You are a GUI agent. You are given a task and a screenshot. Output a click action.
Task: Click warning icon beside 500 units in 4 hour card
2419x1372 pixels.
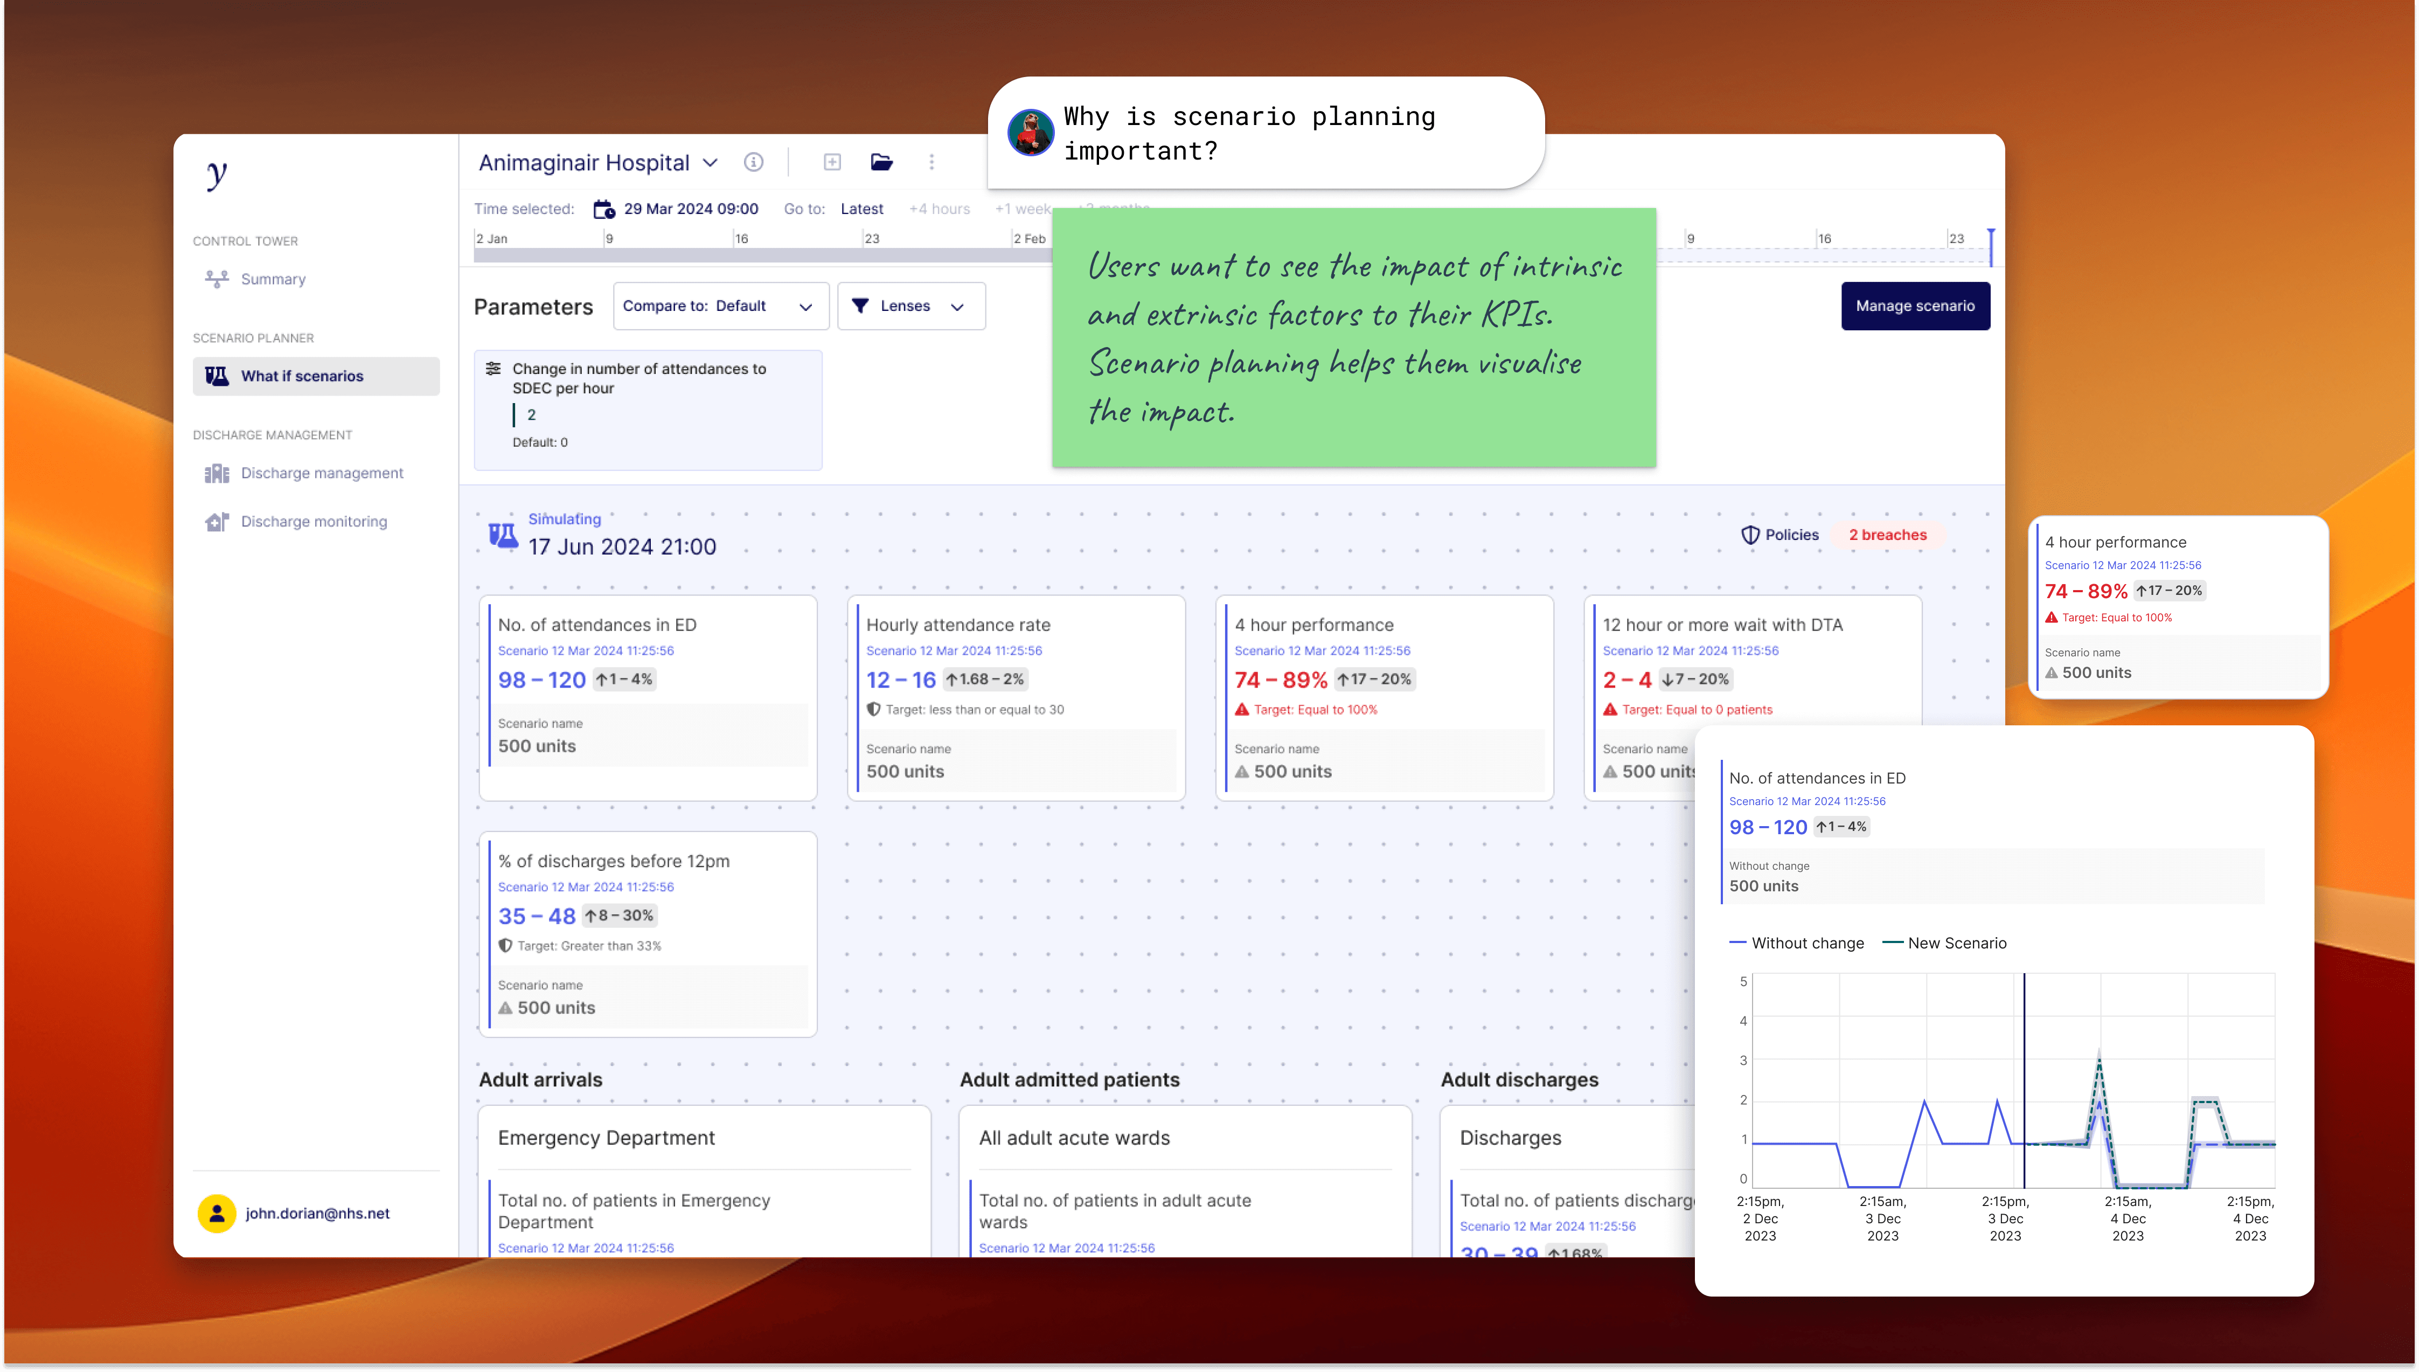click(x=1241, y=772)
